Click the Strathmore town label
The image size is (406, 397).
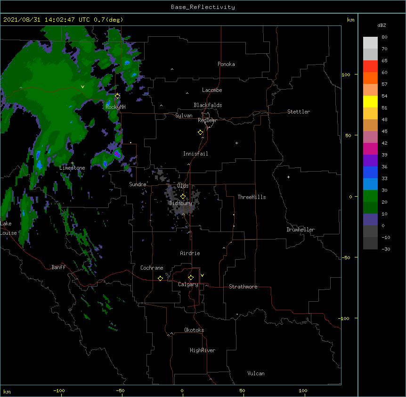pyautogui.click(x=243, y=287)
